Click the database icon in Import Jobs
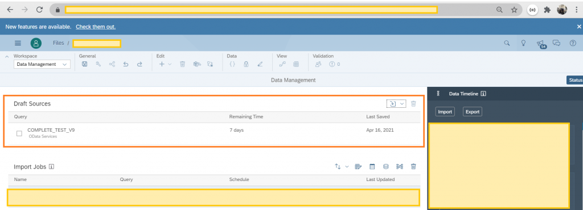This screenshot has height=210, width=583. tap(386, 167)
